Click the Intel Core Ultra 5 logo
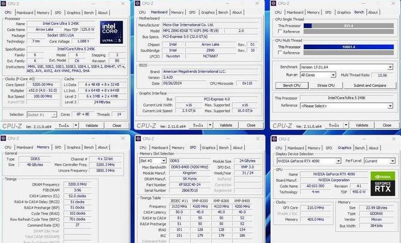This screenshot has height=243, width=401. coord(111,32)
